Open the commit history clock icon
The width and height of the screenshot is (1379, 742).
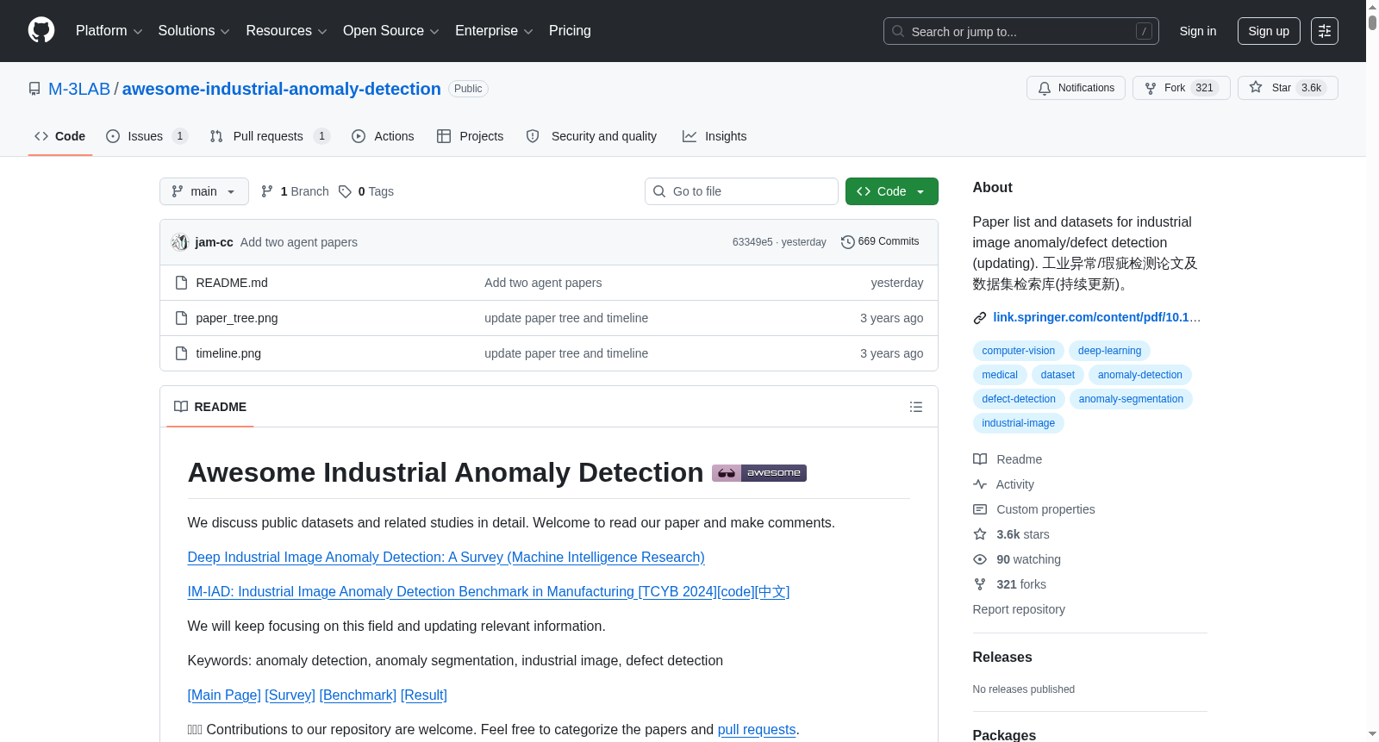pos(847,242)
